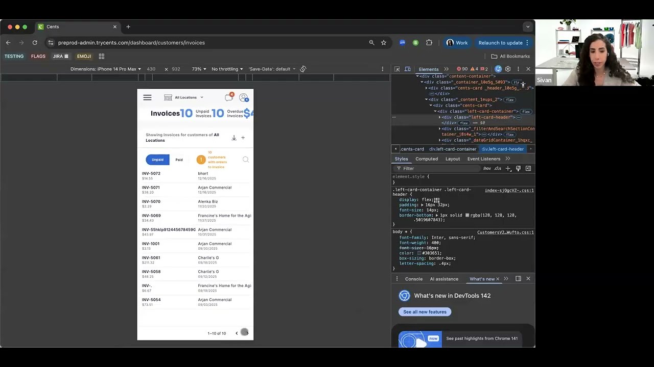This screenshot has width=654, height=367.
Task: Switch to the Layout tab
Action: point(453,159)
